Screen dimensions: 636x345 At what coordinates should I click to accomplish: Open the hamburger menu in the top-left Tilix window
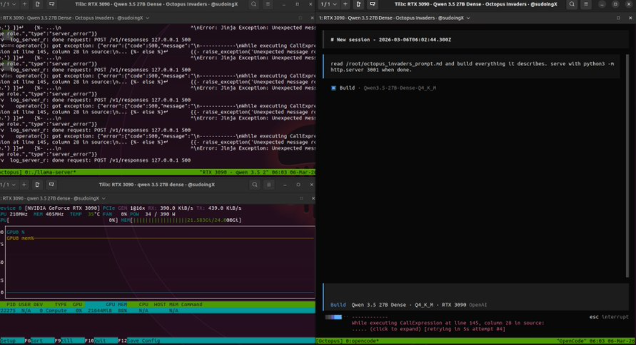(x=268, y=4)
